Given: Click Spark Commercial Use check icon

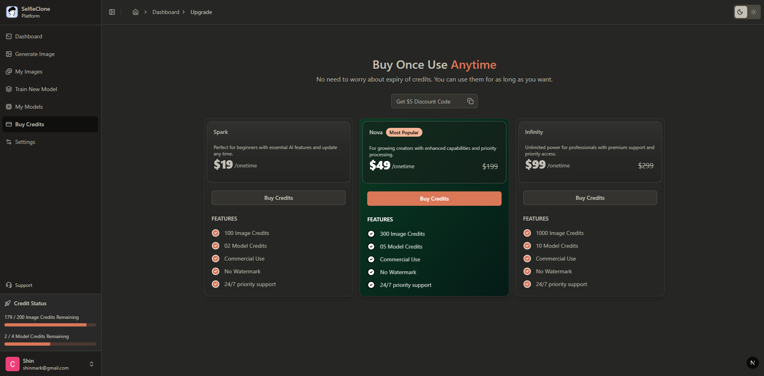Looking at the screenshot, I should tap(216, 259).
